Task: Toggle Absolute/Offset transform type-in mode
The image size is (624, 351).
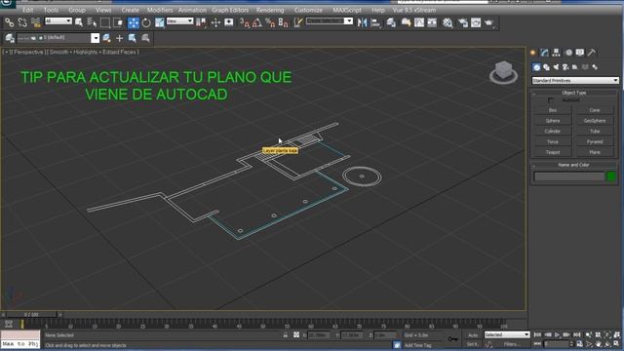Action: tap(296, 335)
